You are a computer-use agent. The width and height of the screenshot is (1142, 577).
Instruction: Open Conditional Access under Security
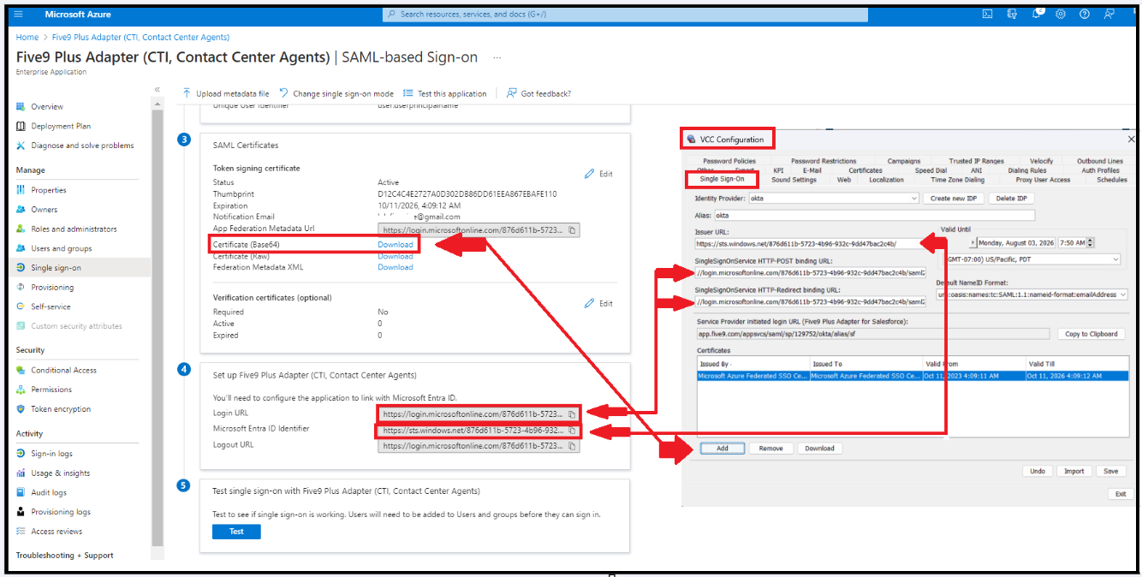click(63, 370)
